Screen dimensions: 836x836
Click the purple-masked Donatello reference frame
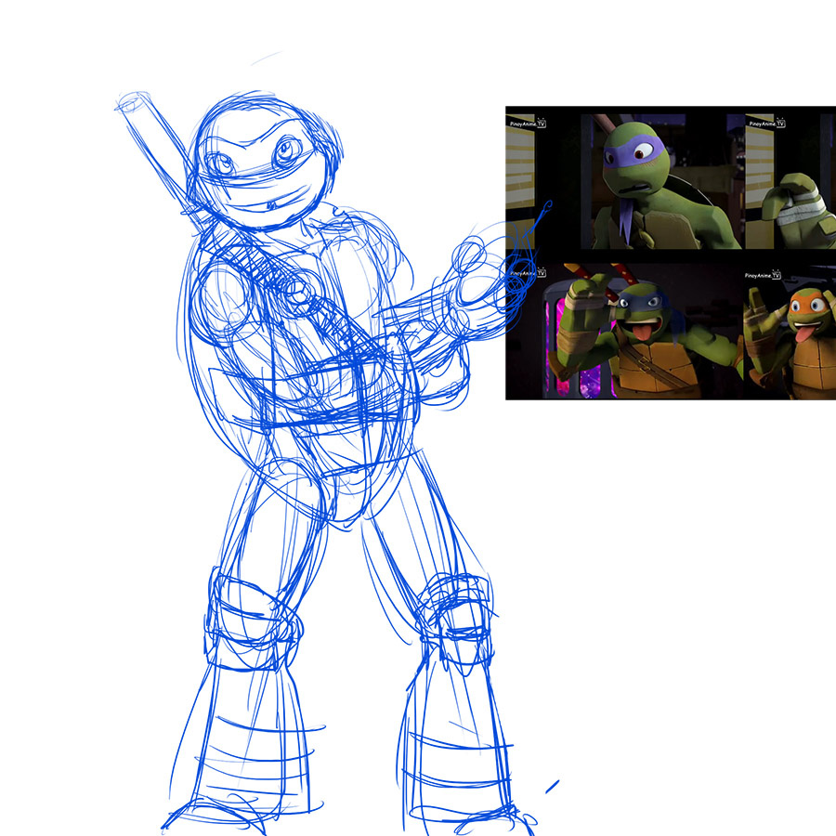point(624,181)
